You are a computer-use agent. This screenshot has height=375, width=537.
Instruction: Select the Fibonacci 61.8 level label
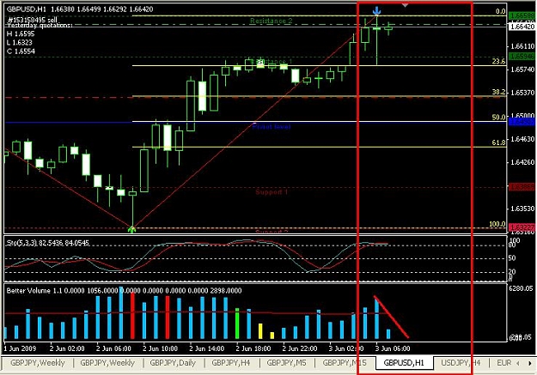(x=498, y=142)
